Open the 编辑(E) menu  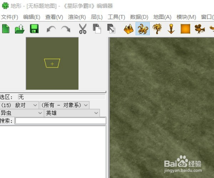coord(32,17)
